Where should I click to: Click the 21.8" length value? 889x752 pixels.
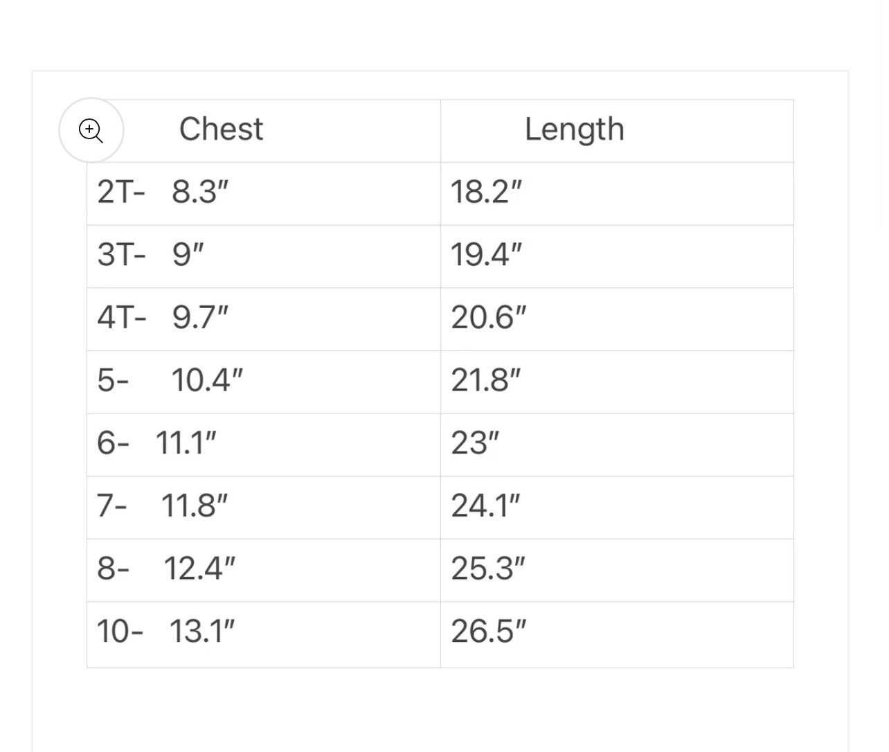tap(486, 380)
